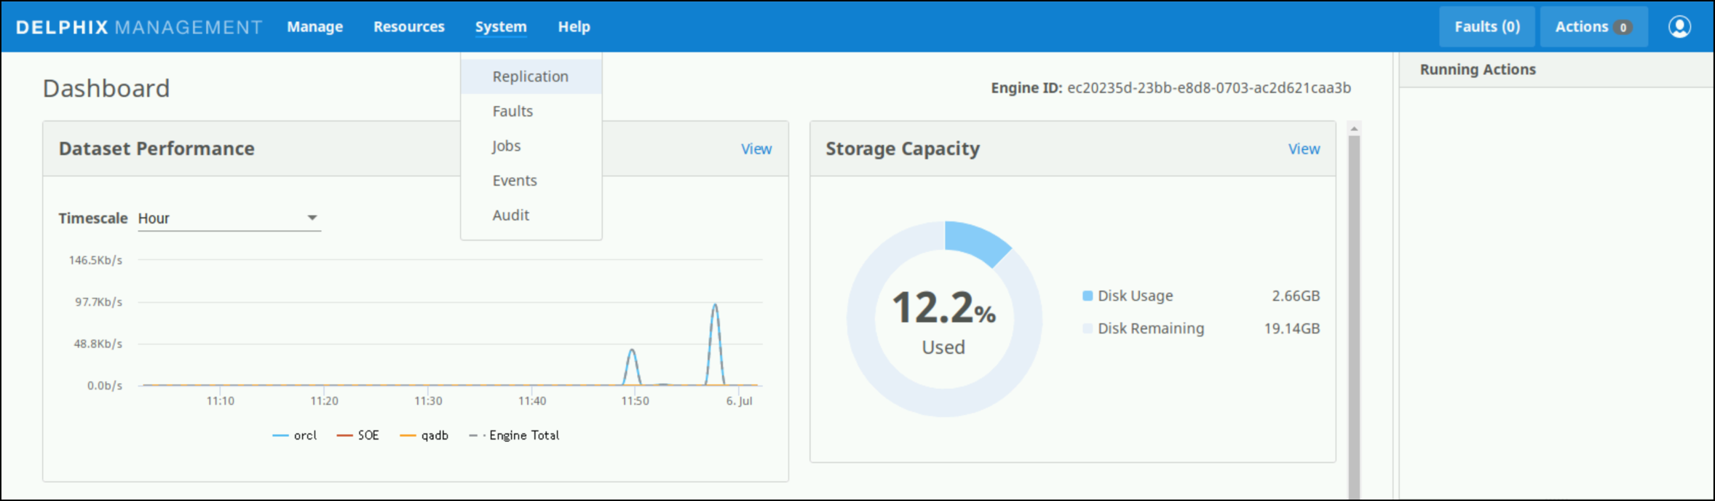Click View link for Storage Capacity

tap(1304, 149)
